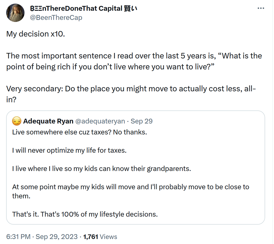Screen dimensions: 274x244
Task: Open the three-dot more options menu
Action: pos(261,8)
